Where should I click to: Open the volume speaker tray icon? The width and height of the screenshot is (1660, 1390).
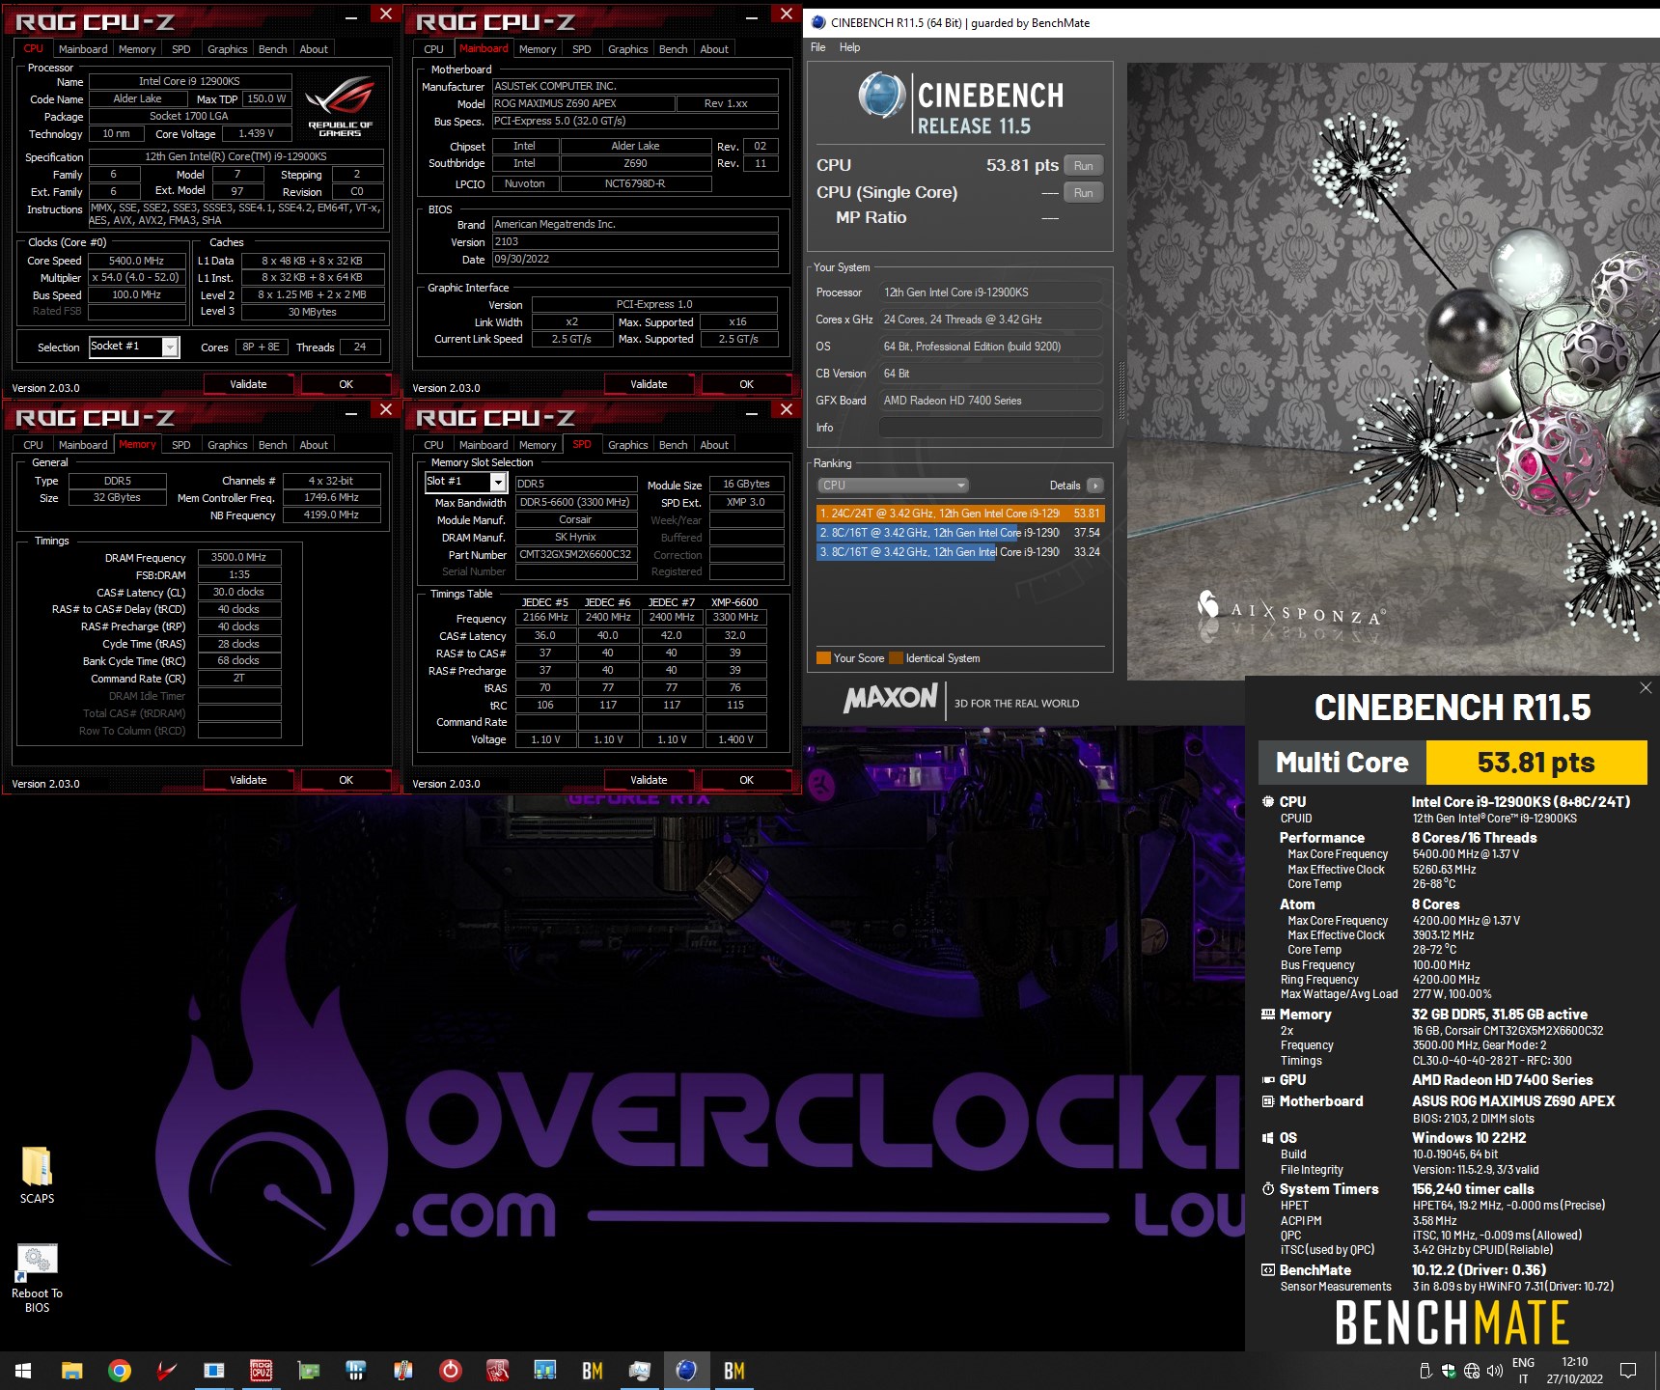coord(1495,1371)
